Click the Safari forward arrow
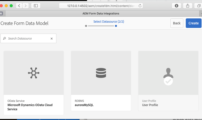Image resolution: width=202 pixels, height=120 pixels. (x=25, y=6)
